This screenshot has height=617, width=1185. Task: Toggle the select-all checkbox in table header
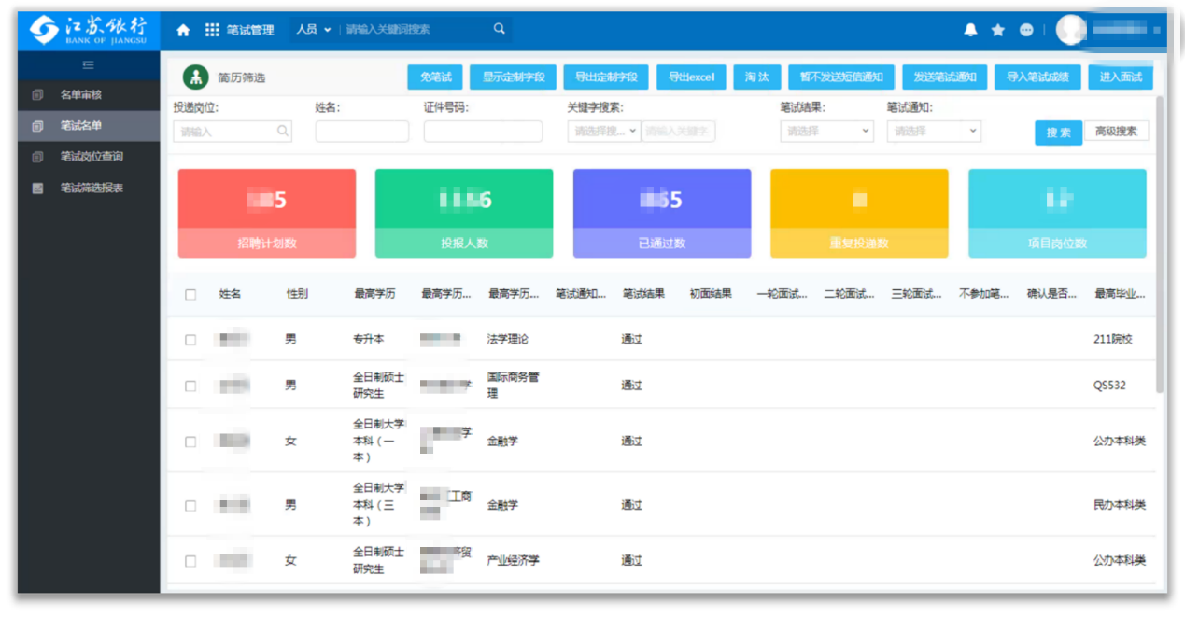click(x=190, y=294)
